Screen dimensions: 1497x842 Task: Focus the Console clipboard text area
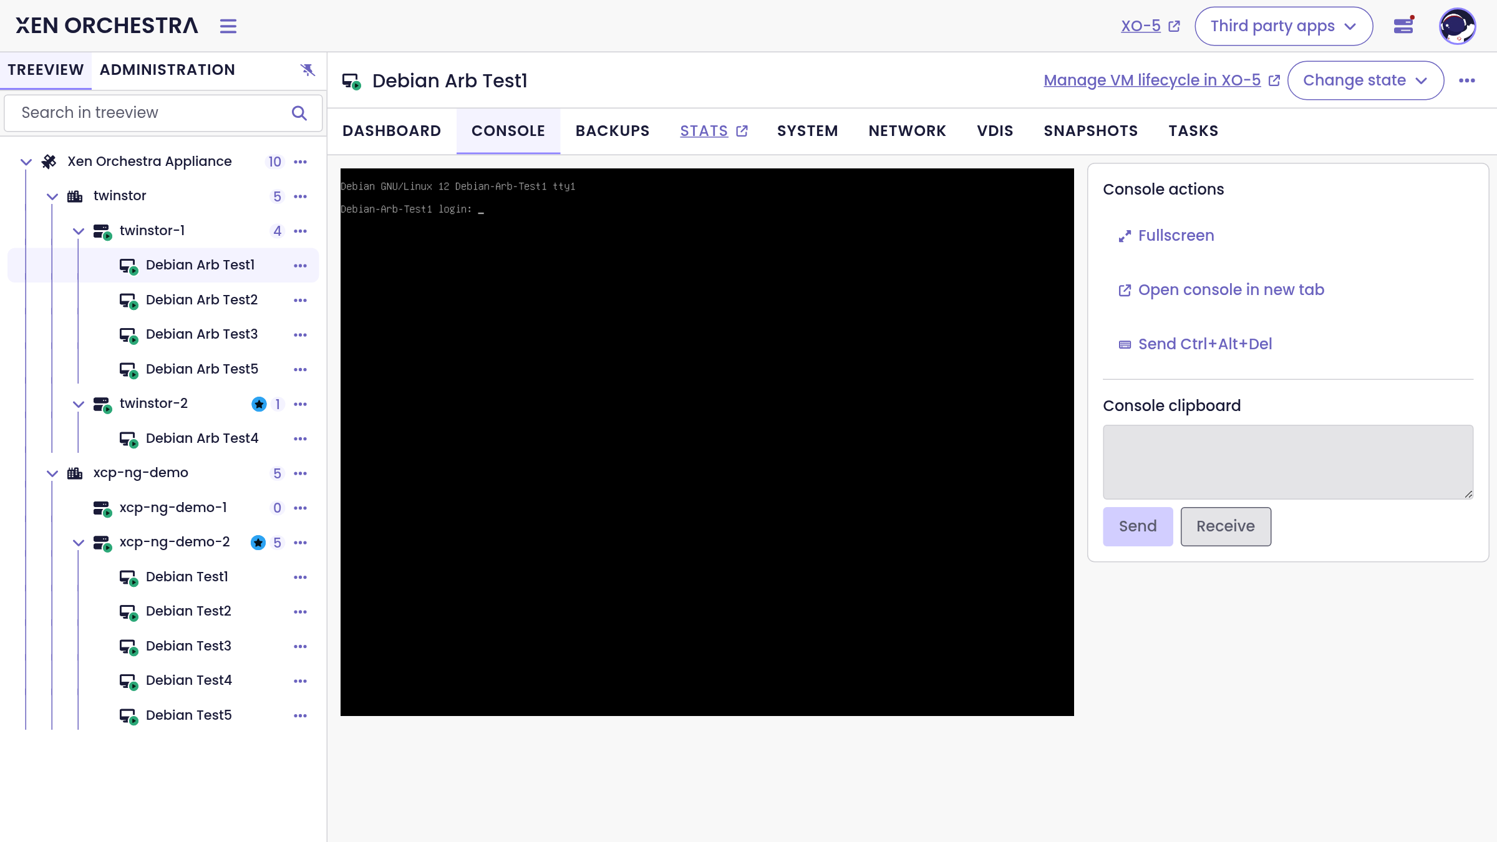coord(1288,462)
